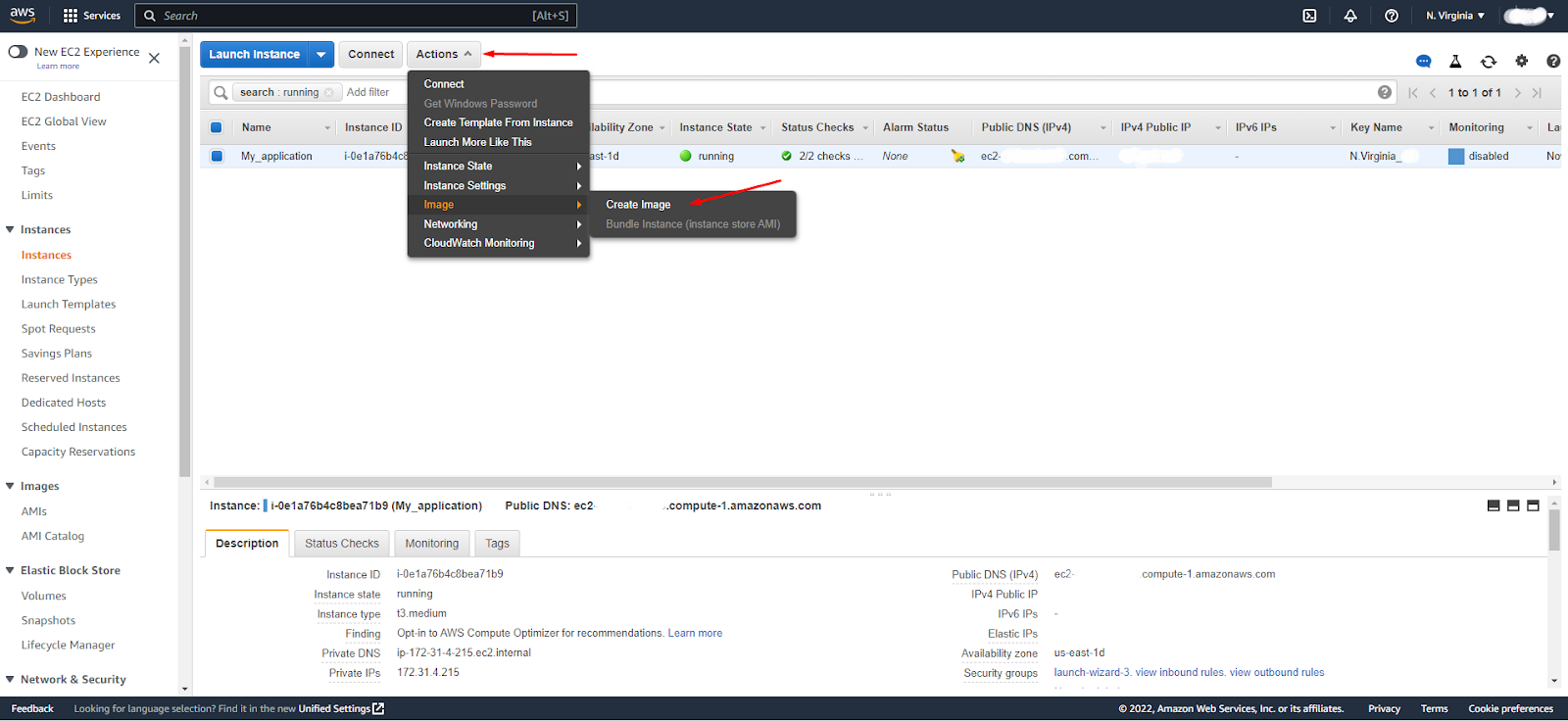Choose Create Template From Instance

click(499, 122)
